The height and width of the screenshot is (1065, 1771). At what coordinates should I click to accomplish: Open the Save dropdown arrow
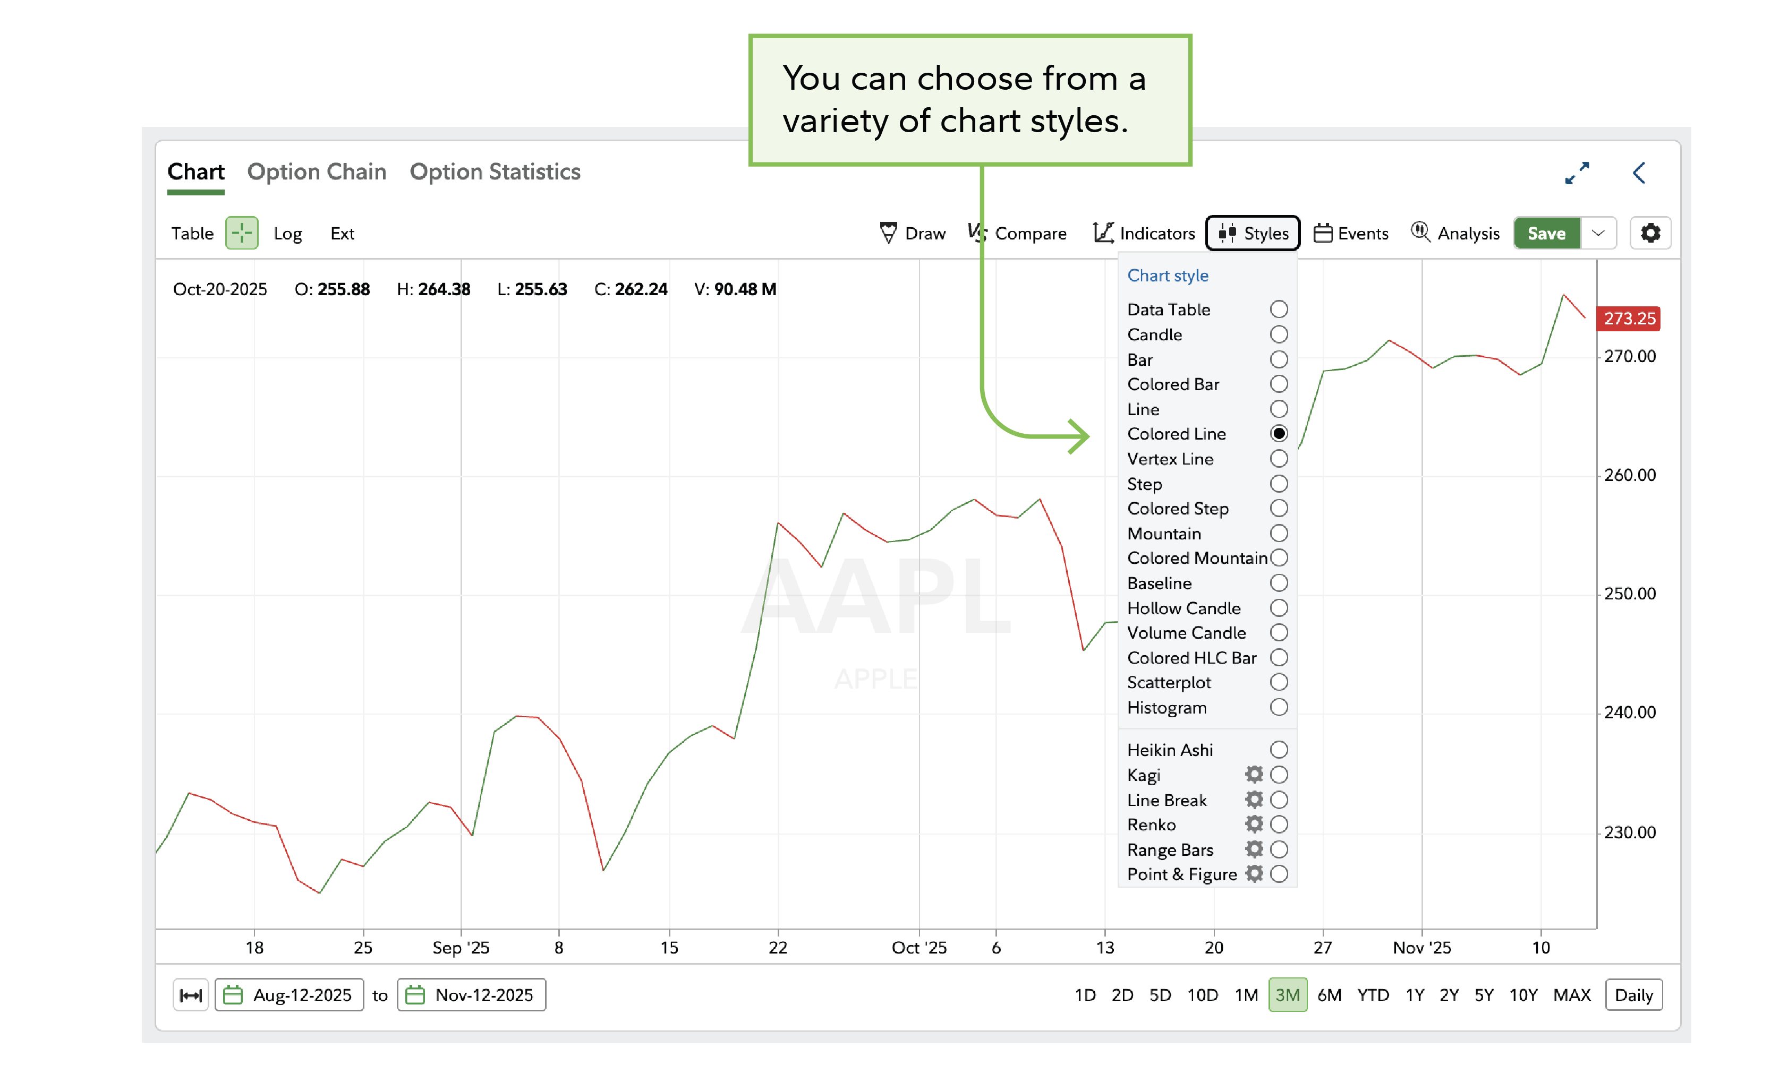tap(1599, 233)
